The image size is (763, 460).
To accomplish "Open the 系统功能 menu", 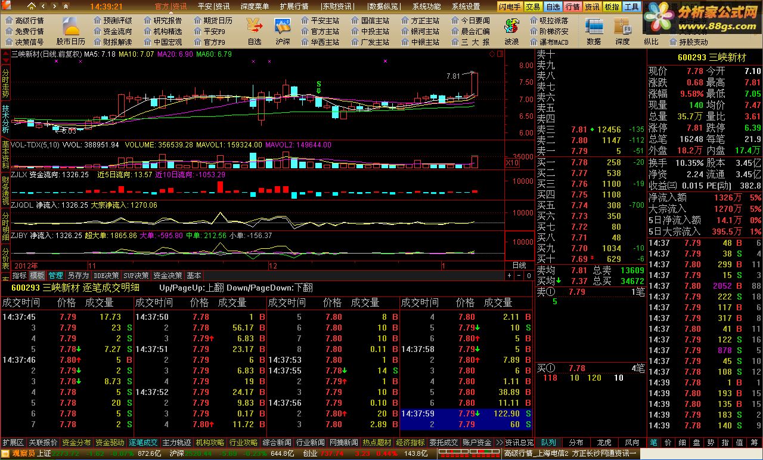I will tap(426, 7).
